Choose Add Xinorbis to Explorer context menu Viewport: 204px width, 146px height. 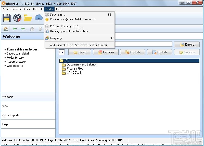tap(79, 45)
